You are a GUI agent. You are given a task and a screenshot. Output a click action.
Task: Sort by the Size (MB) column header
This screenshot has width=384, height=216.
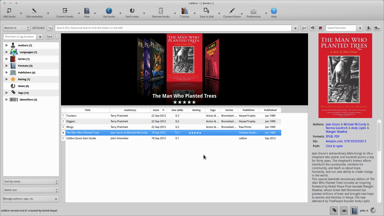[177, 110]
